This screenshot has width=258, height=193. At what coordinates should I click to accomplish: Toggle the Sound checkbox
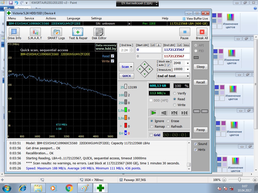[x=195, y=144]
